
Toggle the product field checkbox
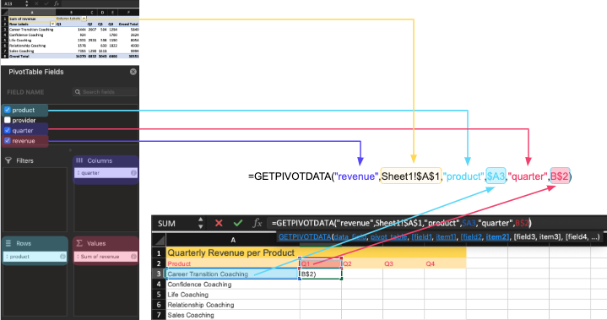(x=8, y=110)
